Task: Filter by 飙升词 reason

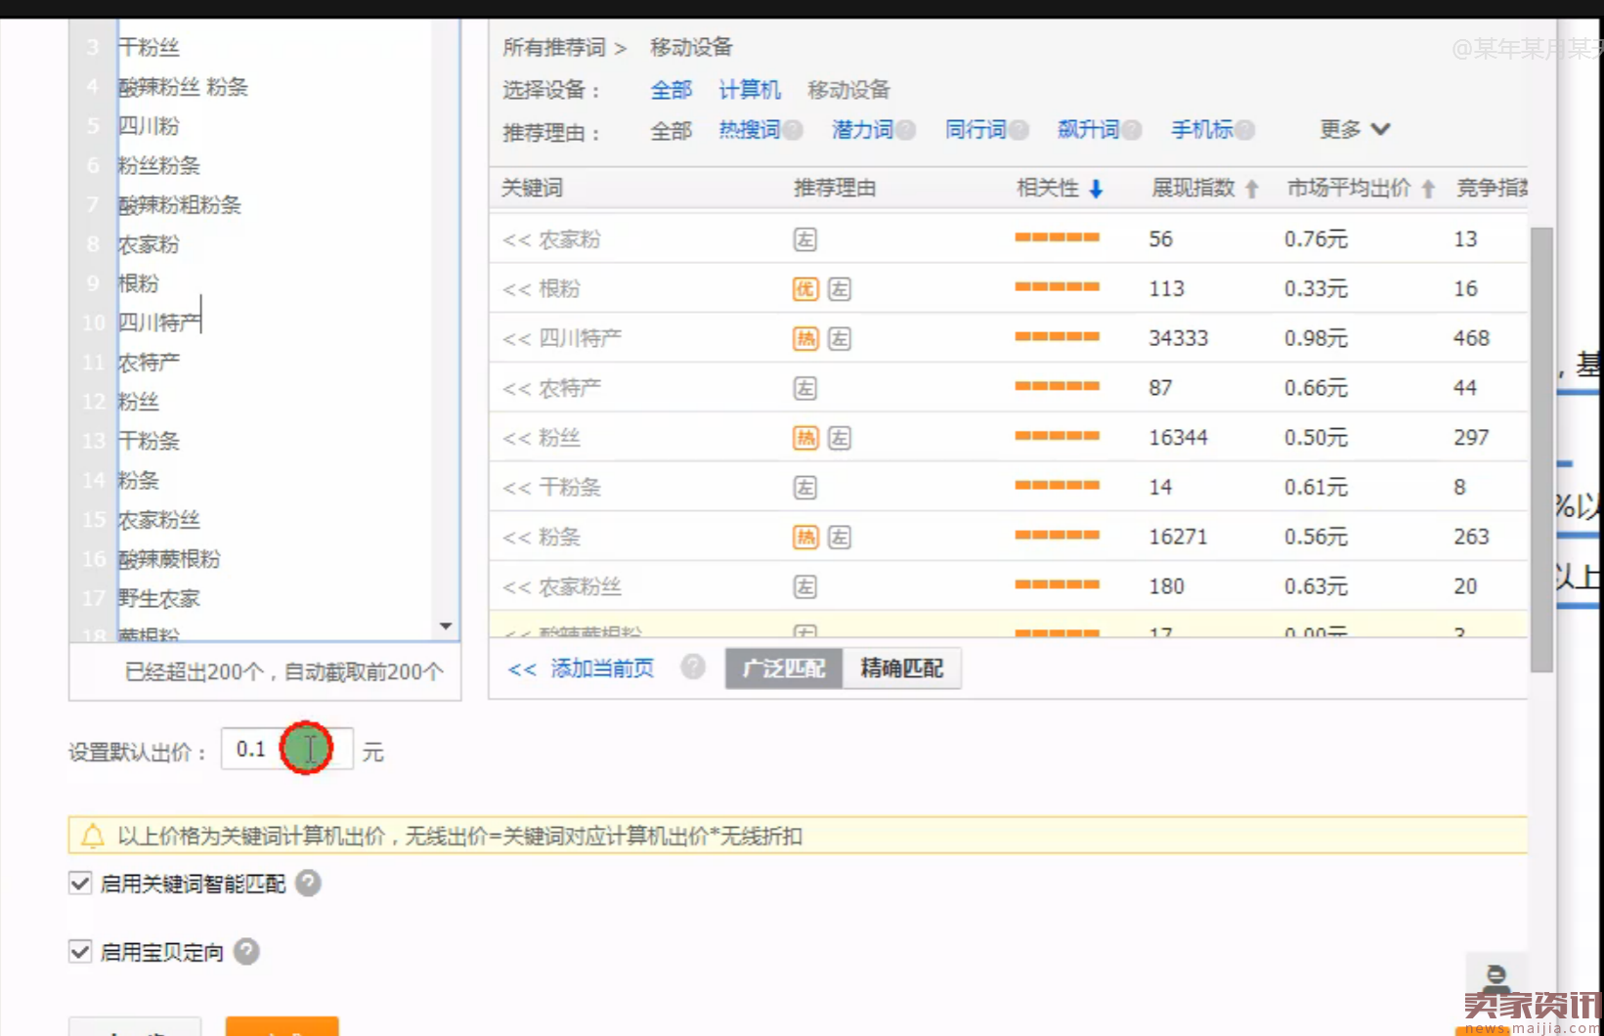Action: tap(1088, 130)
